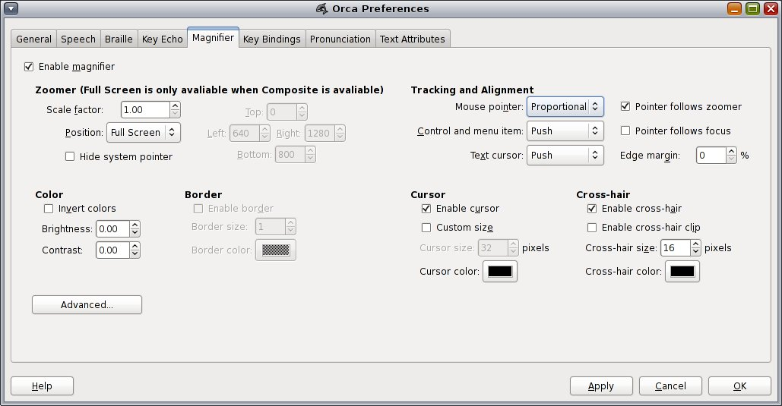Click the Orca whale icon in title
The height and width of the screenshot is (406, 782).
pos(322,8)
